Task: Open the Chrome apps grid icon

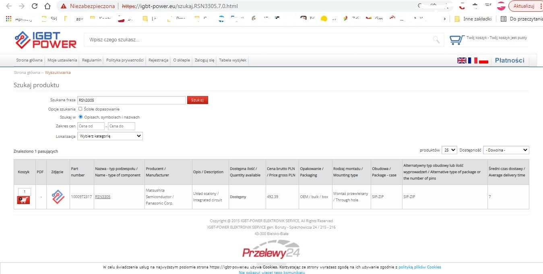Action: pos(8,18)
